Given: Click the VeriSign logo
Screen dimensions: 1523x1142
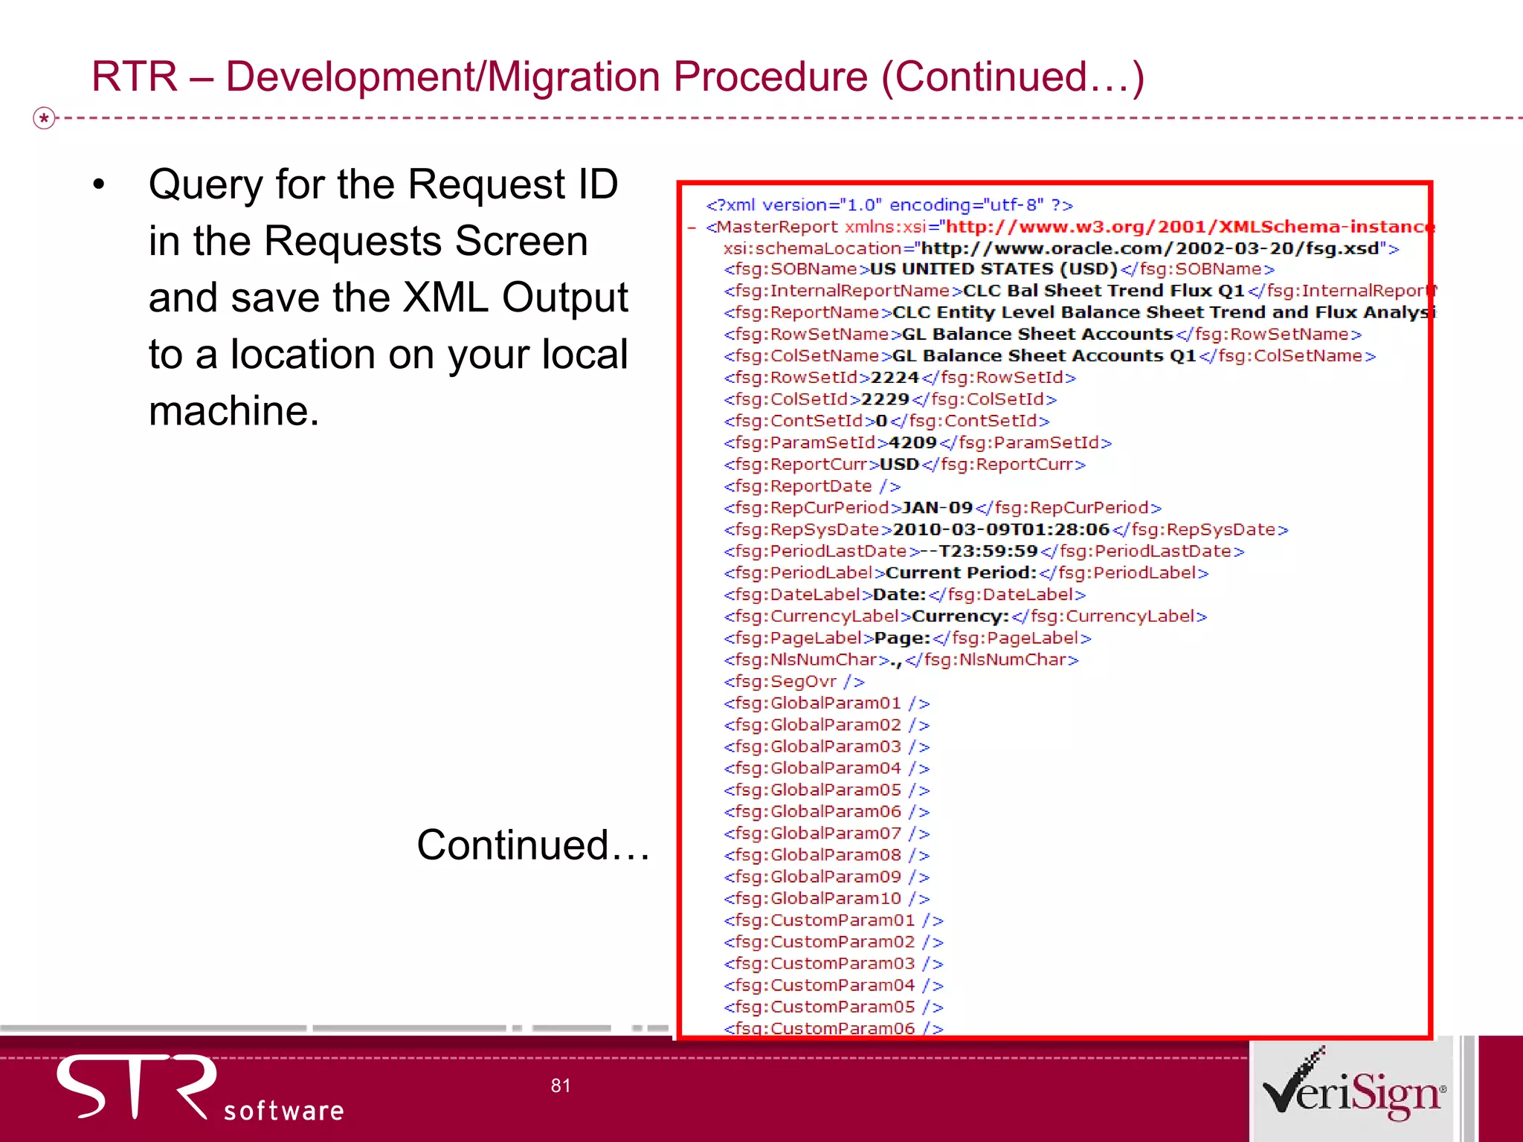Looking at the screenshot, I should click(x=1353, y=1087).
